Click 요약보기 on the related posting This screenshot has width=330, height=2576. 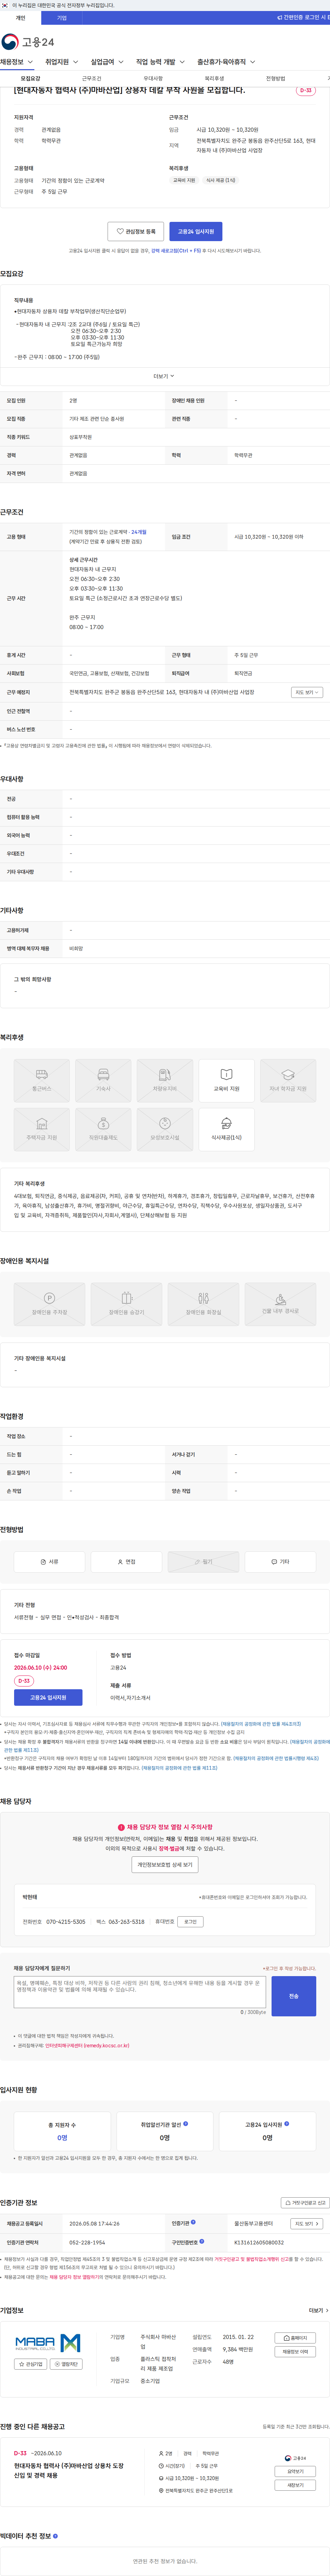tap(295, 2471)
